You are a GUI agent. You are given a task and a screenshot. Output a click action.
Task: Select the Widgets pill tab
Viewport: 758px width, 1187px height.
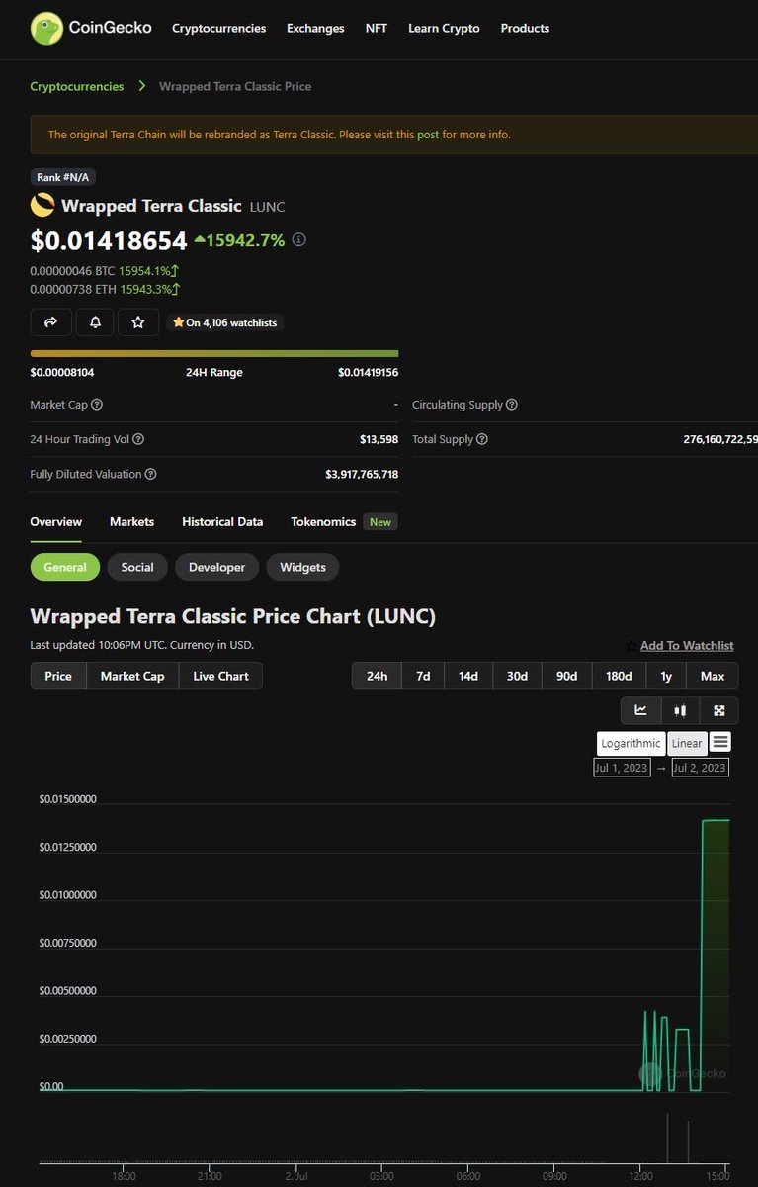(x=302, y=567)
